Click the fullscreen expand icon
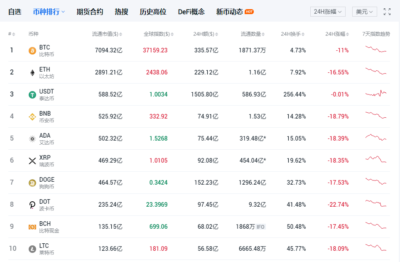This screenshot has height=262, width=400. 387,12
